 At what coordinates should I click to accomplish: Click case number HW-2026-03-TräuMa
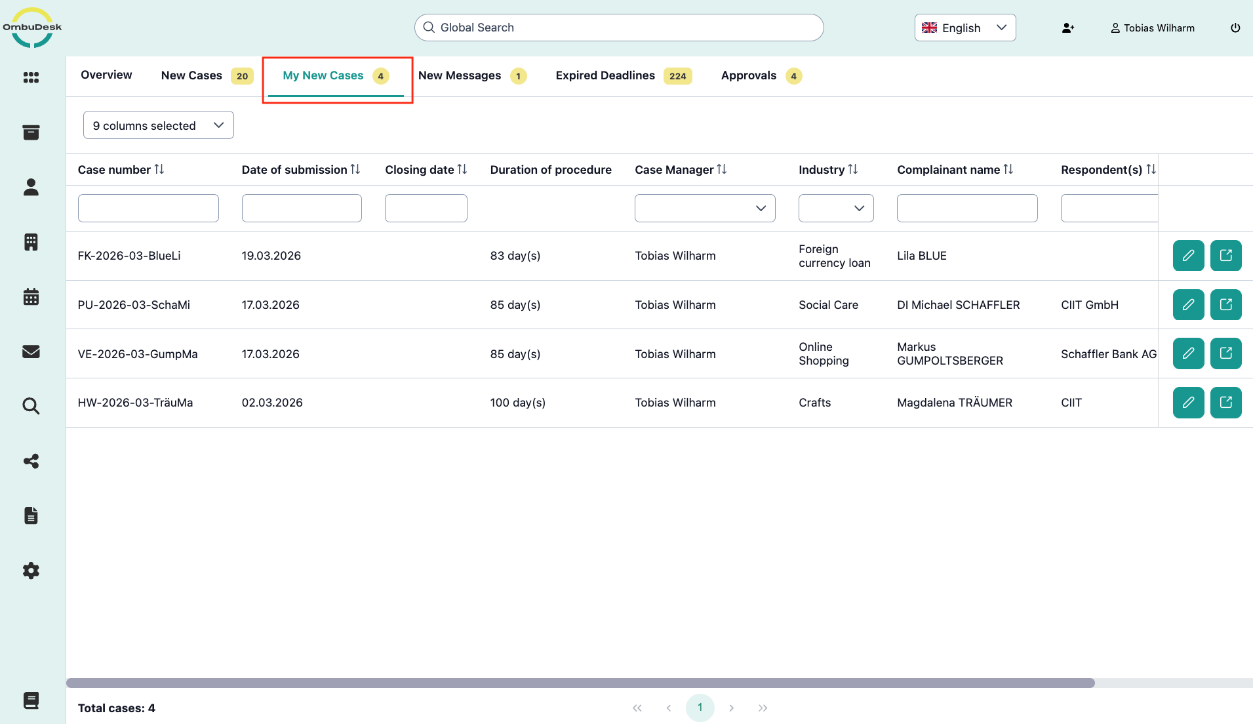tap(135, 403)
